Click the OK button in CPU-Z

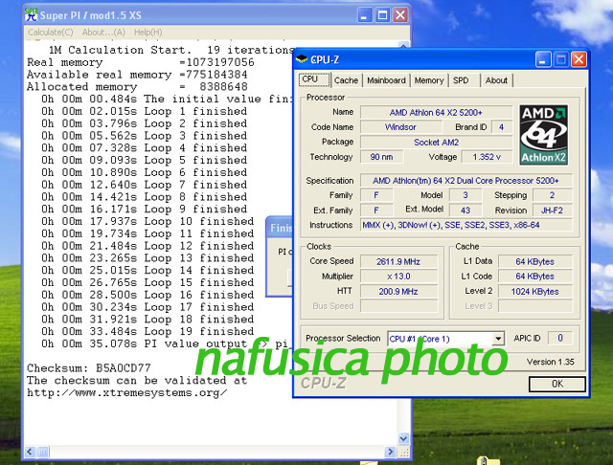pyautogui.click(x=557, y=384)
